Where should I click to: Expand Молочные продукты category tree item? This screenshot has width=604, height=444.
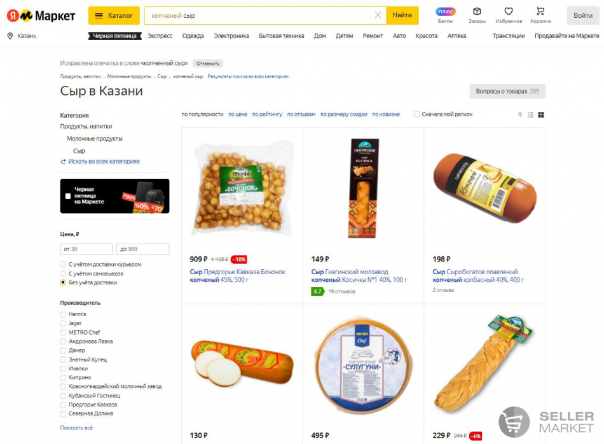tap(94, 139)
